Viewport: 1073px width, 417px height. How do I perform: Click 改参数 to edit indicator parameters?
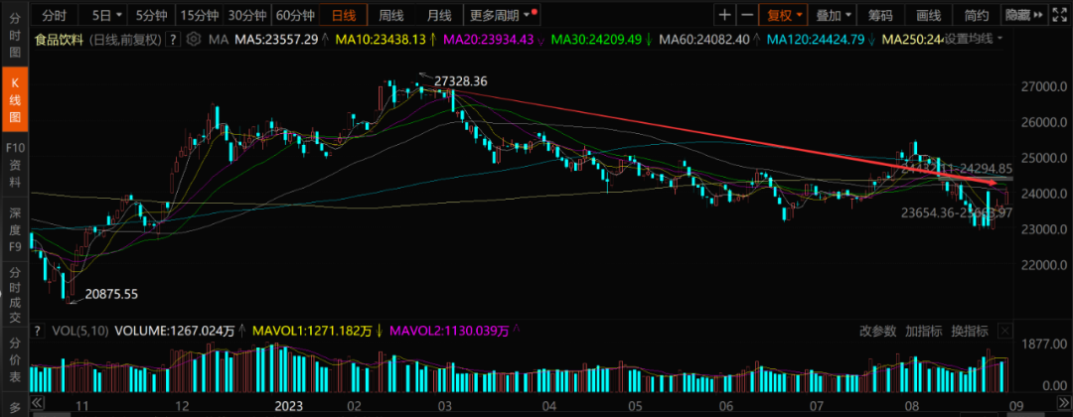coord(877,332)
